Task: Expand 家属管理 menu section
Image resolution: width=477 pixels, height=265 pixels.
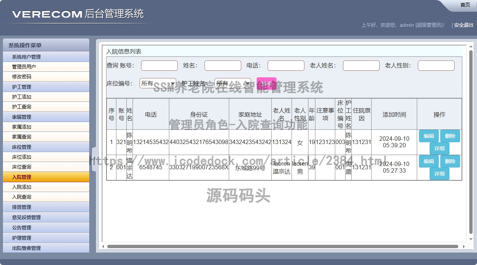Action: pyautogui.click(x=46, y=117)
